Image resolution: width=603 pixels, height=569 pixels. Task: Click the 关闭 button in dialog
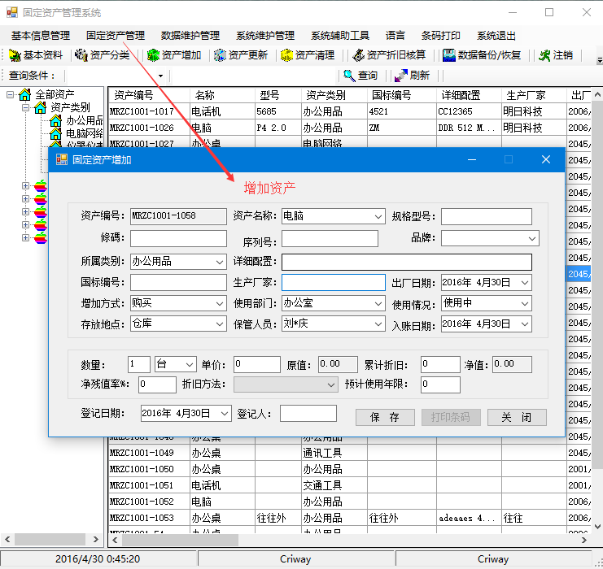pyautogui.click(x=517, y=417)
